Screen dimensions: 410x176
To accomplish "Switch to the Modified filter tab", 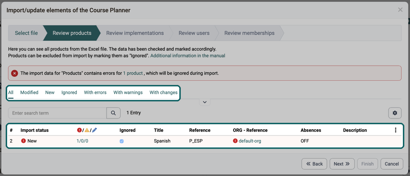I will point(29,92).
